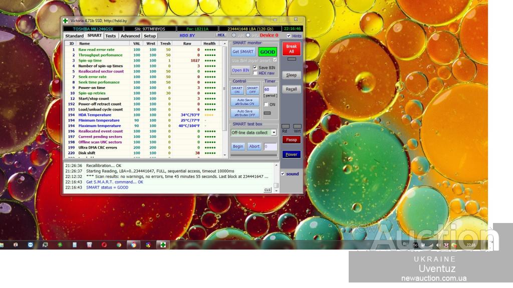513x288 pixels.
Task: Click Auto Save attributes OFF button
Action: (244, 113)
